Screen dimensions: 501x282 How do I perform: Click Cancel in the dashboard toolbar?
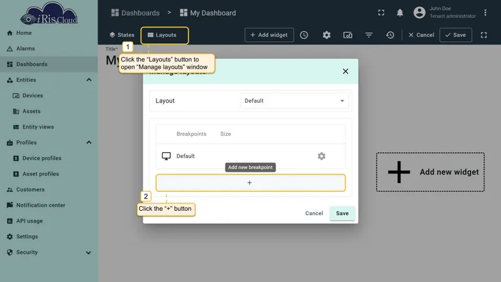pyautogui.click(x=421, y=35)
